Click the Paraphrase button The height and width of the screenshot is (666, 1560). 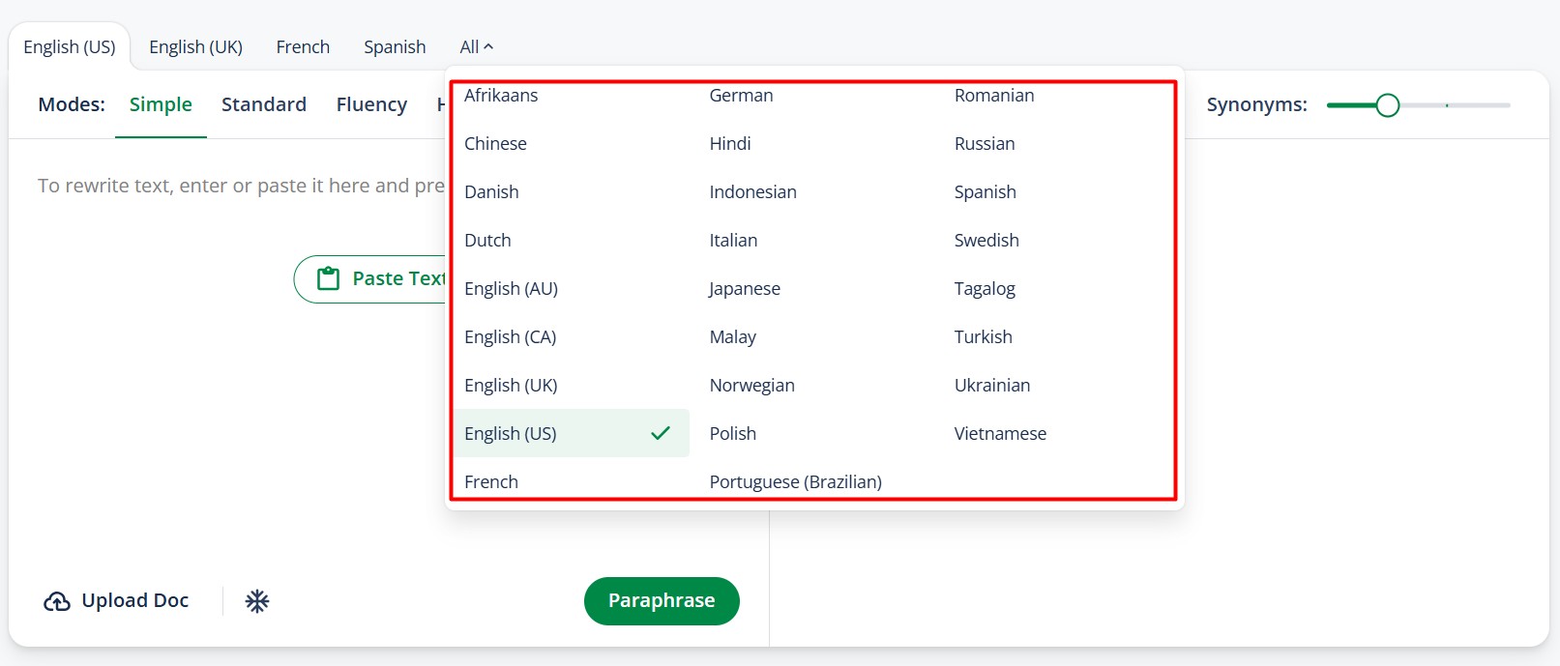[662, 600]
